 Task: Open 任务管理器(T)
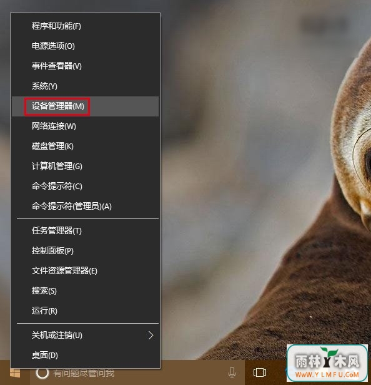[86, 231]
